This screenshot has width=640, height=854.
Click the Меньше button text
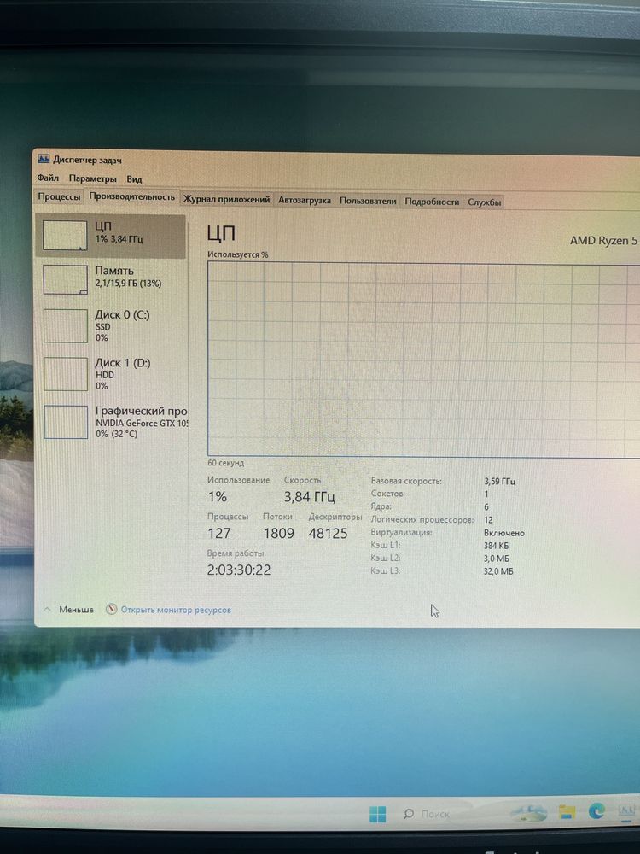click(x=76, y=610)
